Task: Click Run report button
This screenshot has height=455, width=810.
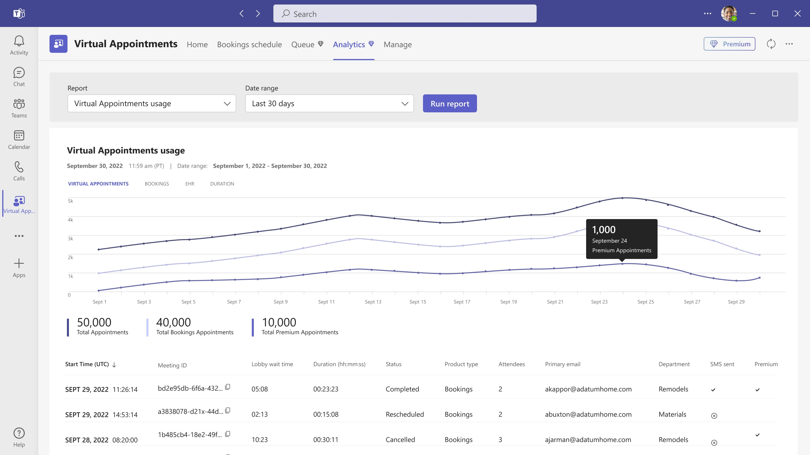Action: click(450, 103)
